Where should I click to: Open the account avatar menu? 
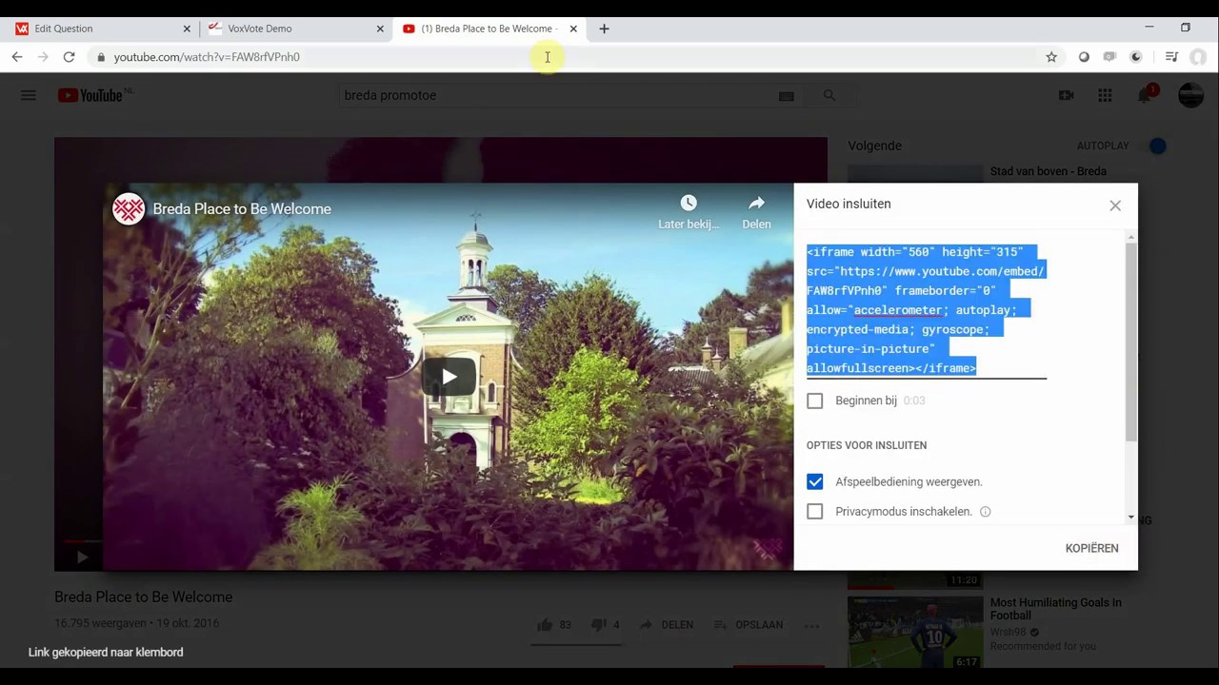[1190, 95]
